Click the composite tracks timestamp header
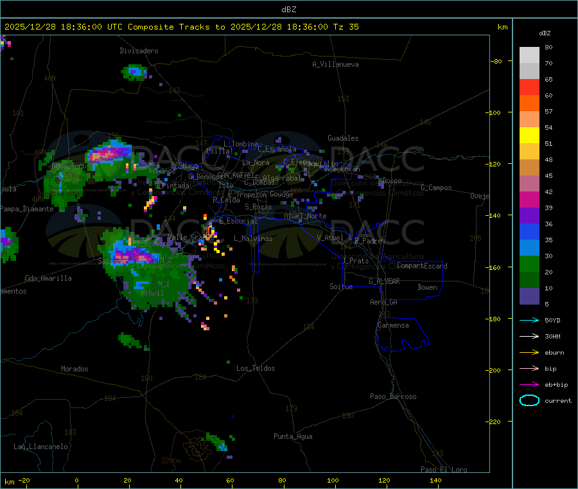The image size is (578, 489). [x=181, y=27]
